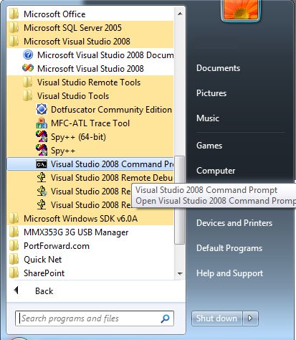Image resolution: width=296 pixels, height=340 pixels.
Task: Open the Shut down options arrow
Action: point(250,318)
